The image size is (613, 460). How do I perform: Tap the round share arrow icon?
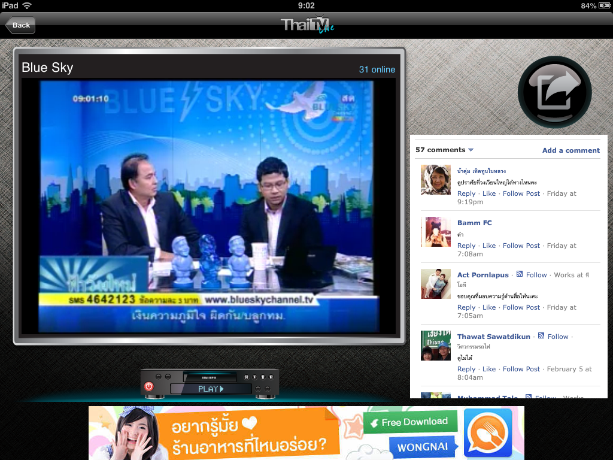(554, 92)
